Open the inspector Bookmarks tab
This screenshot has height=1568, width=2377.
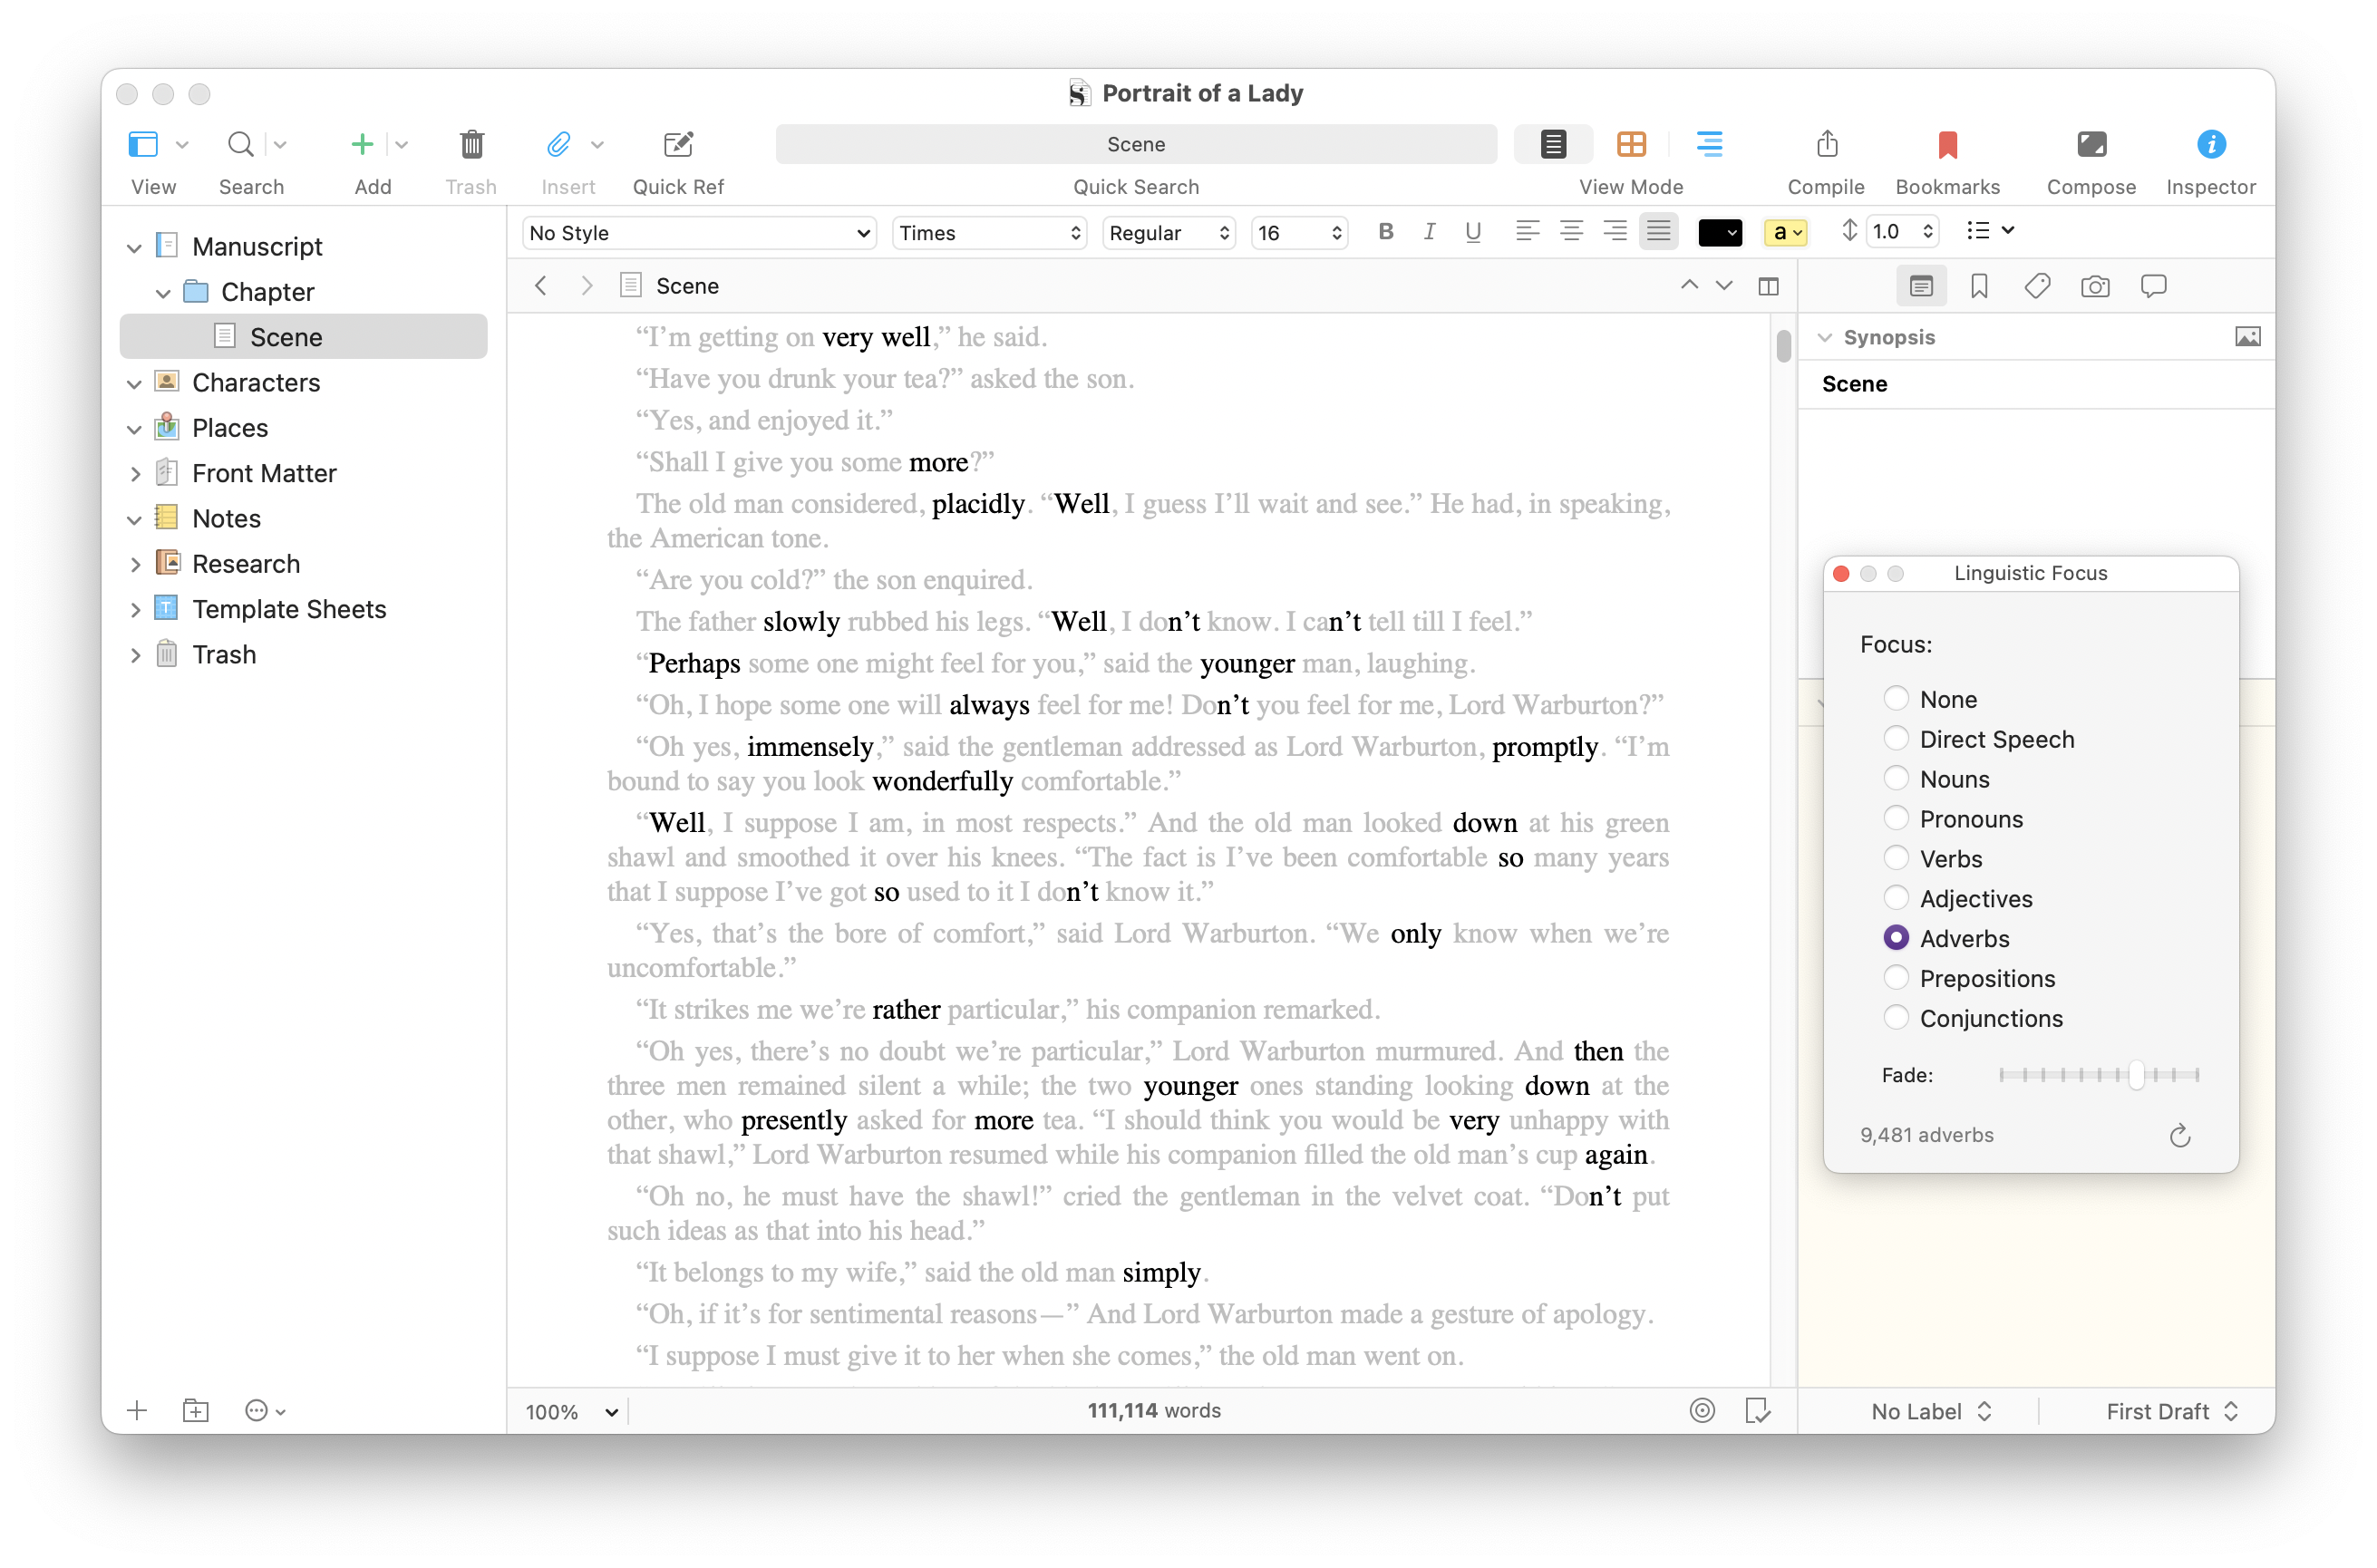click(x=1978, y=287)
